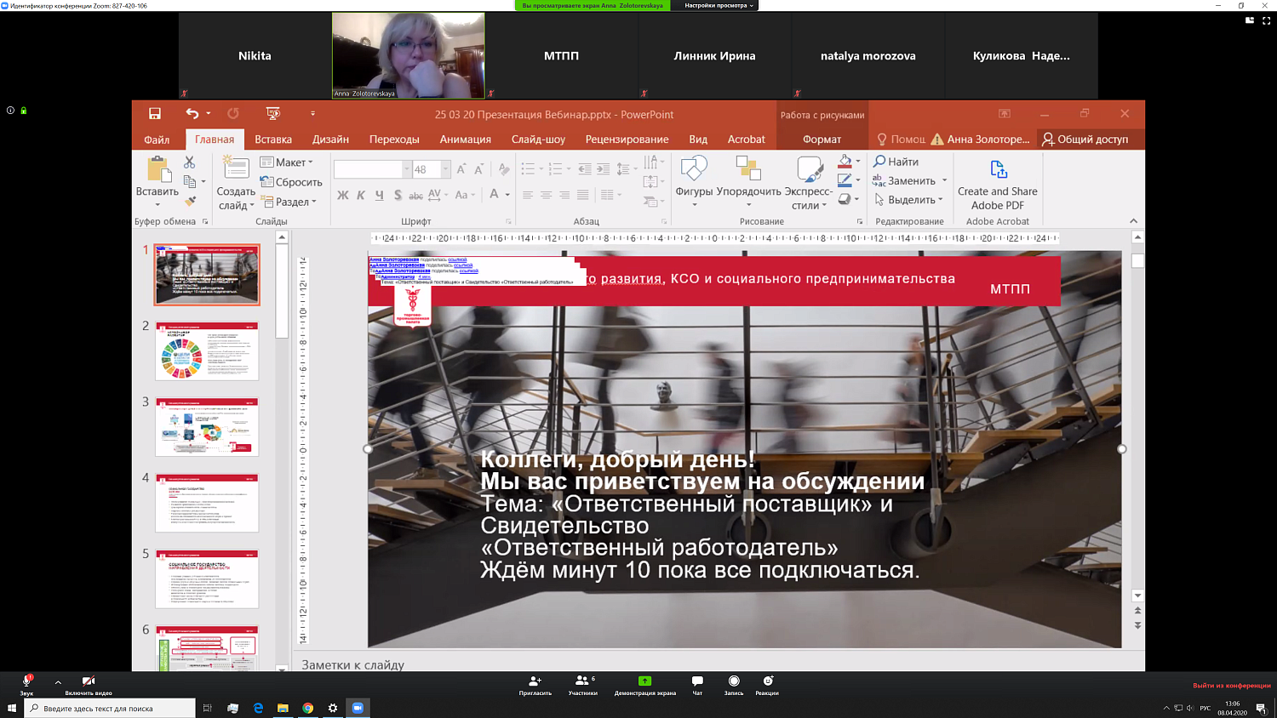Toggle Italic (К) formatting
This screenshot has height=718, width=1277.
(x=361, y=195)
